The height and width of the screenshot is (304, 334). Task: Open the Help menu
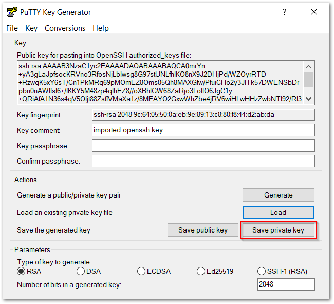pos(101,28)
